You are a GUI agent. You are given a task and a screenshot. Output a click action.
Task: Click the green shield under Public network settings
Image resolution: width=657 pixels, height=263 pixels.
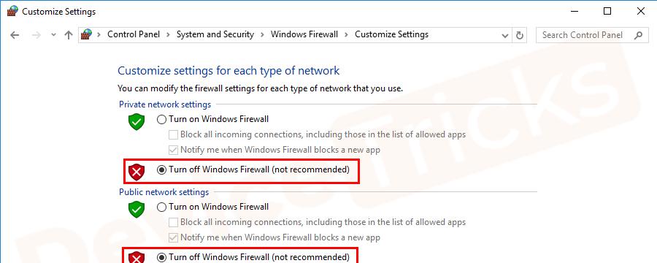(137, 210)
